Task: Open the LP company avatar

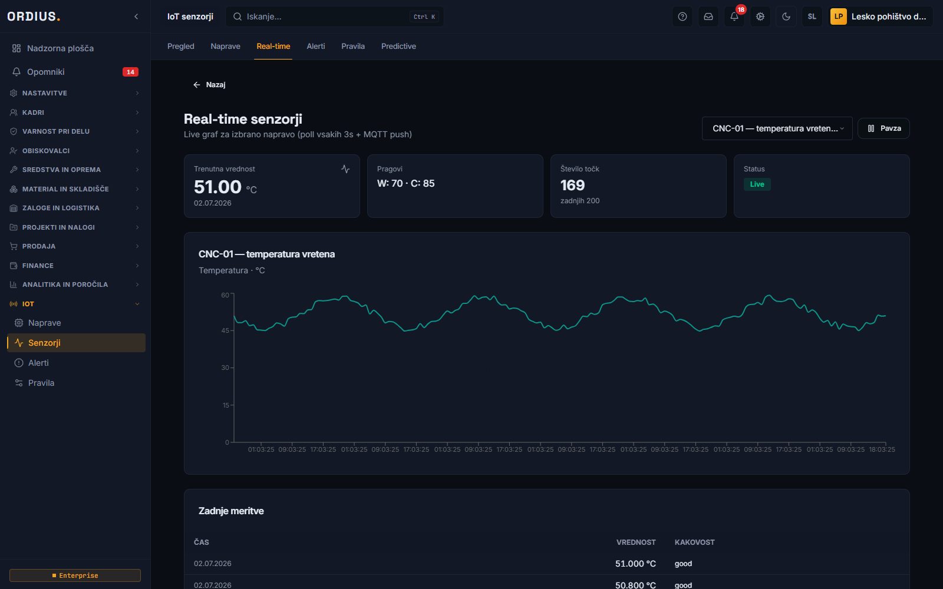Action: pos(838,16)
